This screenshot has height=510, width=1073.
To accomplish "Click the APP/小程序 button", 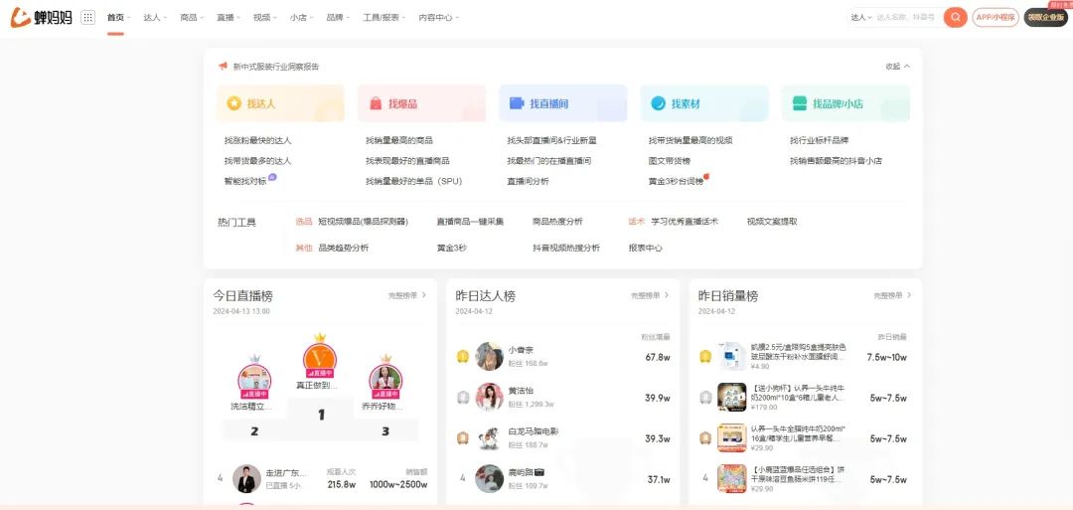I will (x=995, y=18).
